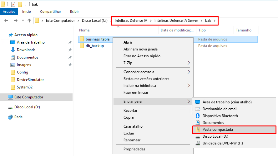278x156 pixels.
Task: Click the Forward navigation arrow
Action: coord(16,21)
